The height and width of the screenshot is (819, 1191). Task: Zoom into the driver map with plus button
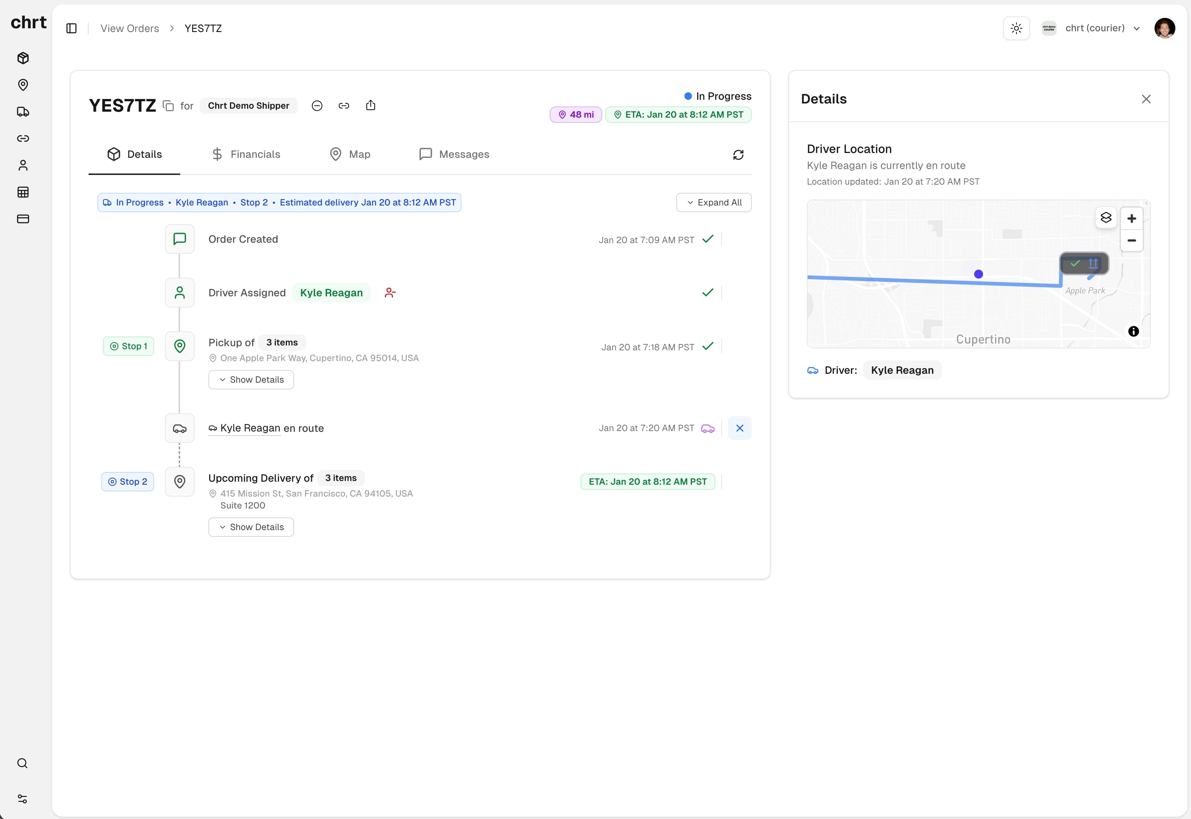[x=1132, y=218]
